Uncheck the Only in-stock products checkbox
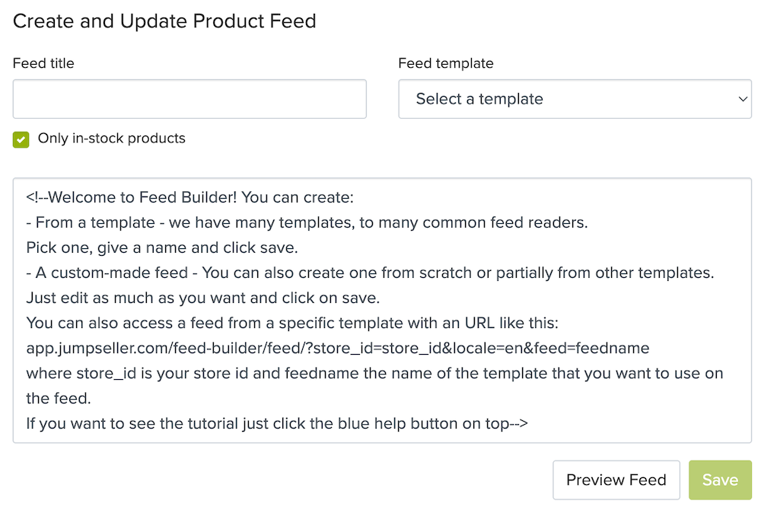 pyautogui.click(x=21, y=139)
